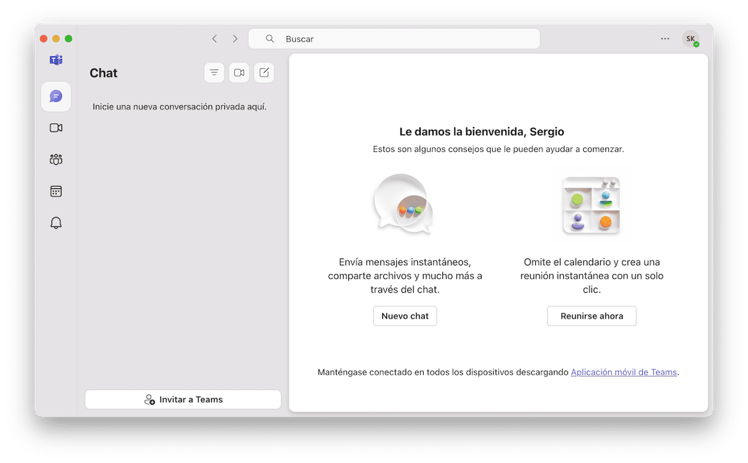
Task: Open the Aplicación móvil de Teams link
Action: tap(624, 372)
